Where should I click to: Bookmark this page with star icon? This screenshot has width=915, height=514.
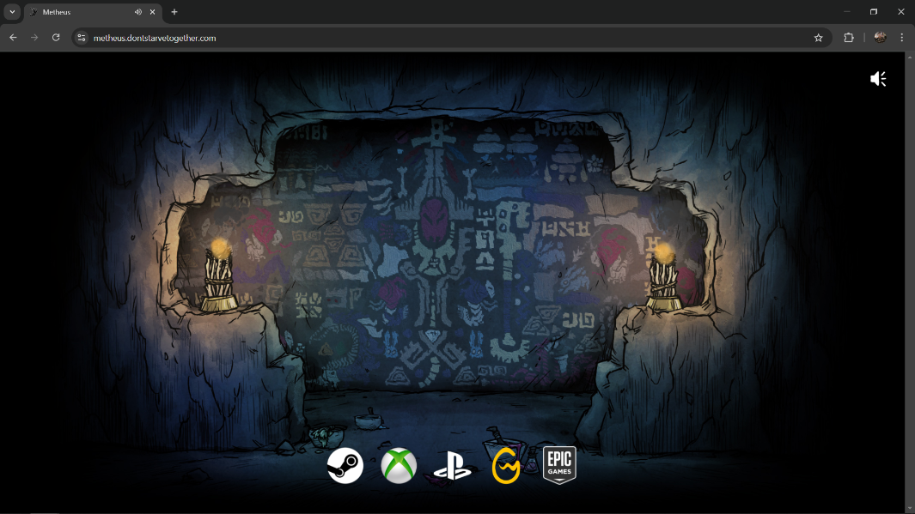pyautogui.click(x=818, y=38)
